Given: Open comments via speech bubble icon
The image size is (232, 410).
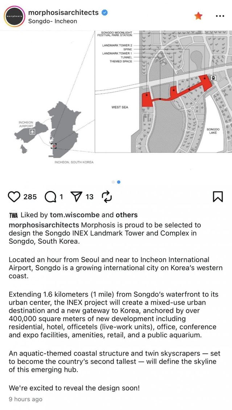Looking at the screenshot, I should 50,197.
